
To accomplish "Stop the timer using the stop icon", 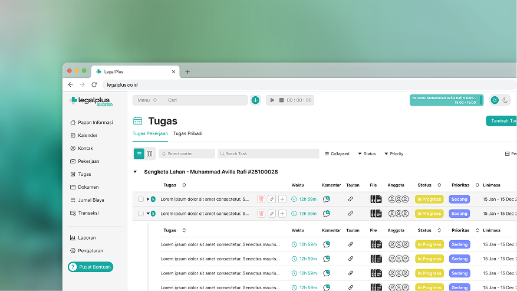I will [x=281, y=100].
